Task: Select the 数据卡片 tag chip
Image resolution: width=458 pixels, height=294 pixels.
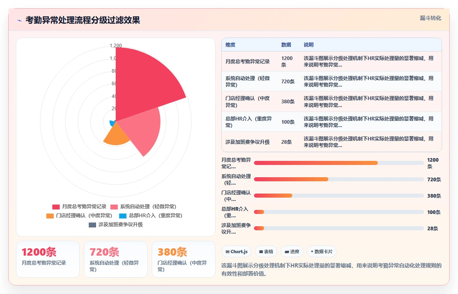Action: coord(321,252)
